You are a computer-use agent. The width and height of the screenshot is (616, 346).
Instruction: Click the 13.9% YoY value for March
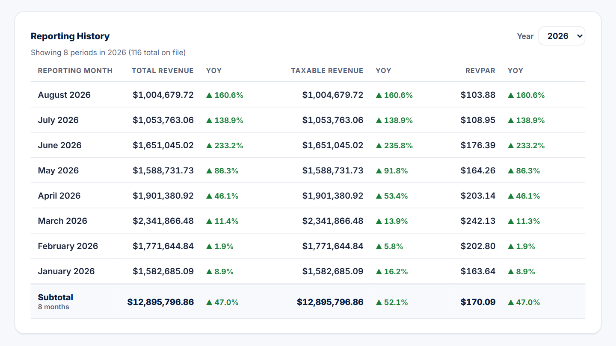pyautogui.click(x=392, y=221)
